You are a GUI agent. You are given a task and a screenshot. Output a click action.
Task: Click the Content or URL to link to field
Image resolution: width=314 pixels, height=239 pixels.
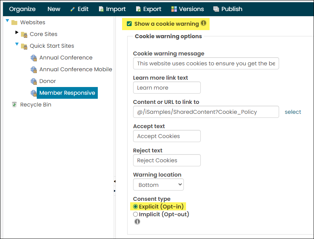point(206,112)
